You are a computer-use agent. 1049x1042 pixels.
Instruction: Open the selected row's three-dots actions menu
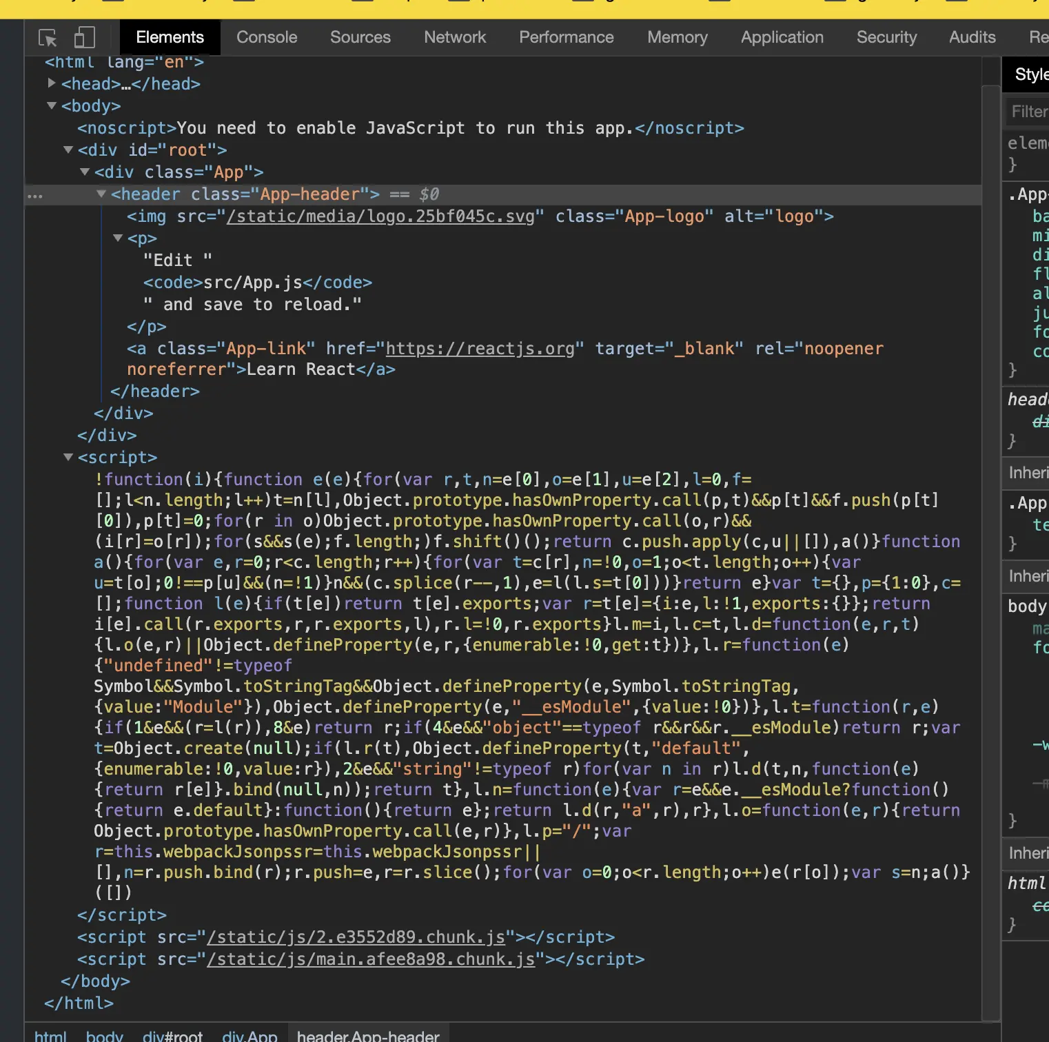[x=35, y=196]
